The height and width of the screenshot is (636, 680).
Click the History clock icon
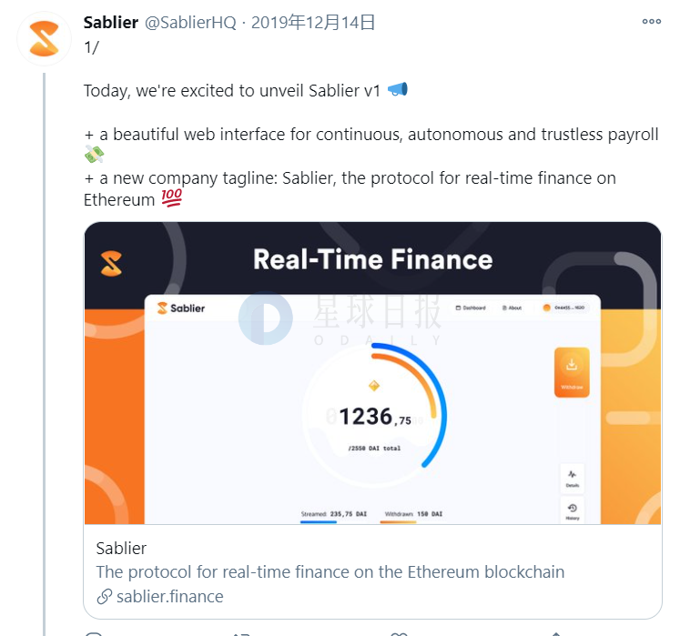[573, 511]
